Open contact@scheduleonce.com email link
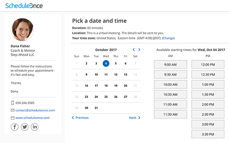The image size is (229, 143). [x=35, y=110]
